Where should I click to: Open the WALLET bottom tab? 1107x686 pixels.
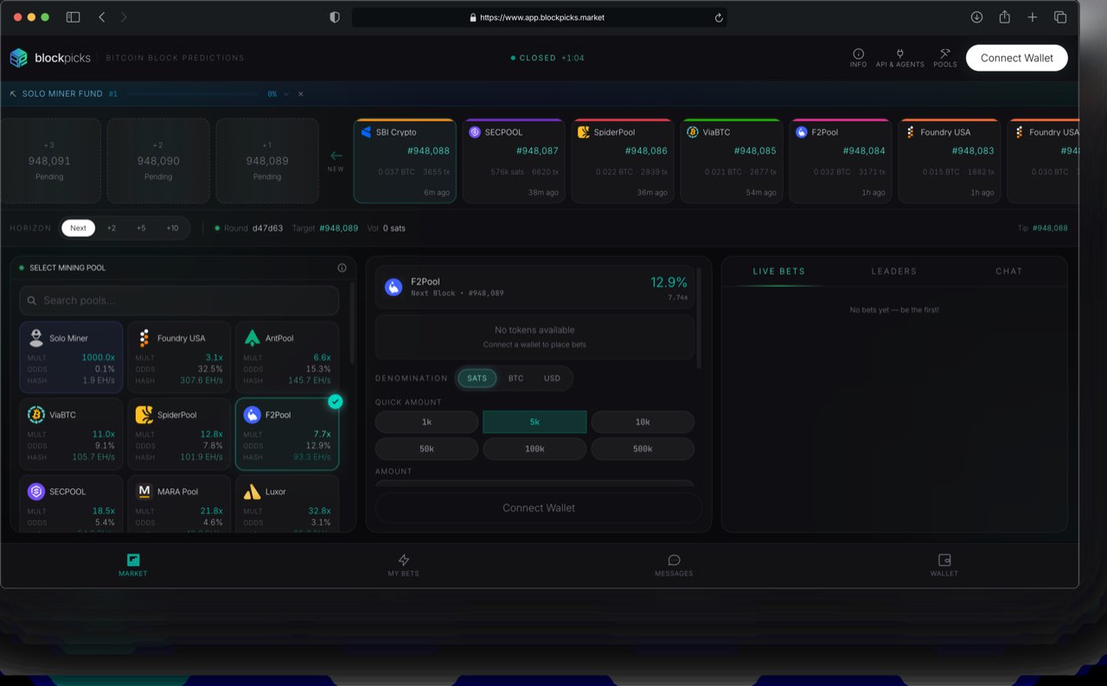point(944,565)
